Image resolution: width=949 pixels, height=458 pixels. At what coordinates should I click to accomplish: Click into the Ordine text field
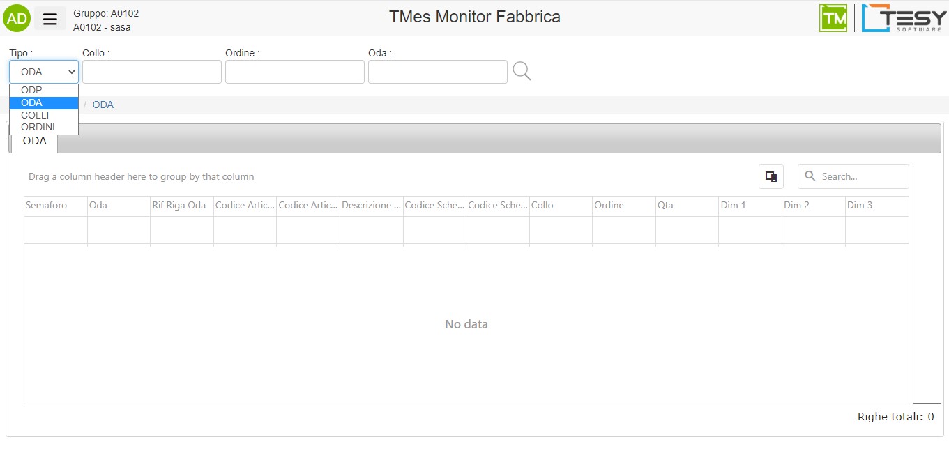click(x=295, y=72)
